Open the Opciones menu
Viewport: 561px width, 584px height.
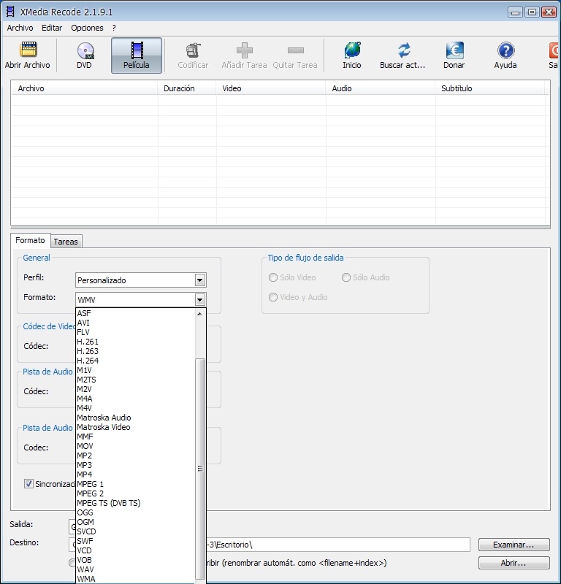tap(87, 28)
